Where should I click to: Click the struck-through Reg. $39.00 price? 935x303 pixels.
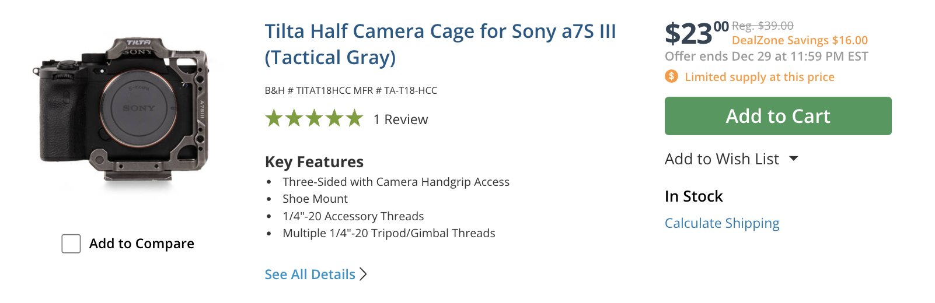pos(762,26)
